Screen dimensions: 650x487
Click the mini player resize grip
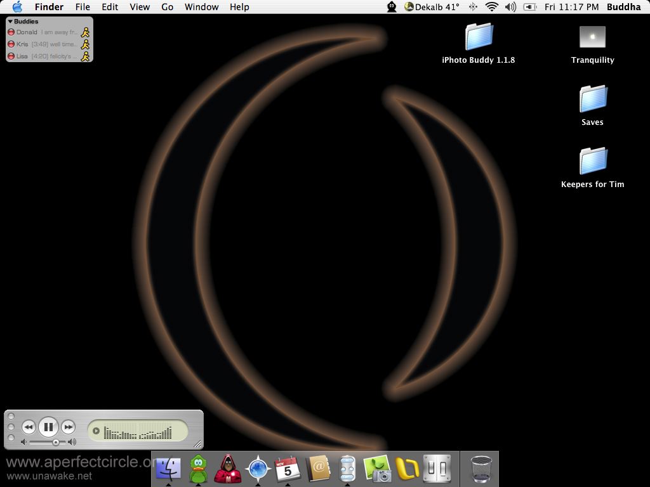pyautogui.click(x=198, y=444)
